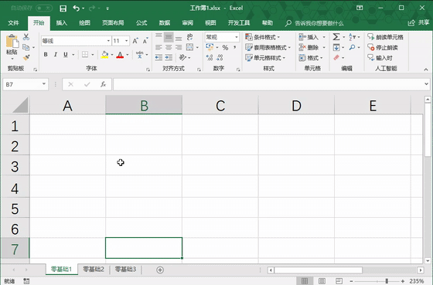Viewport: 433px width, 285px height.
Task: Open Sort and Filter icon
Action: (x=353, y=37)
